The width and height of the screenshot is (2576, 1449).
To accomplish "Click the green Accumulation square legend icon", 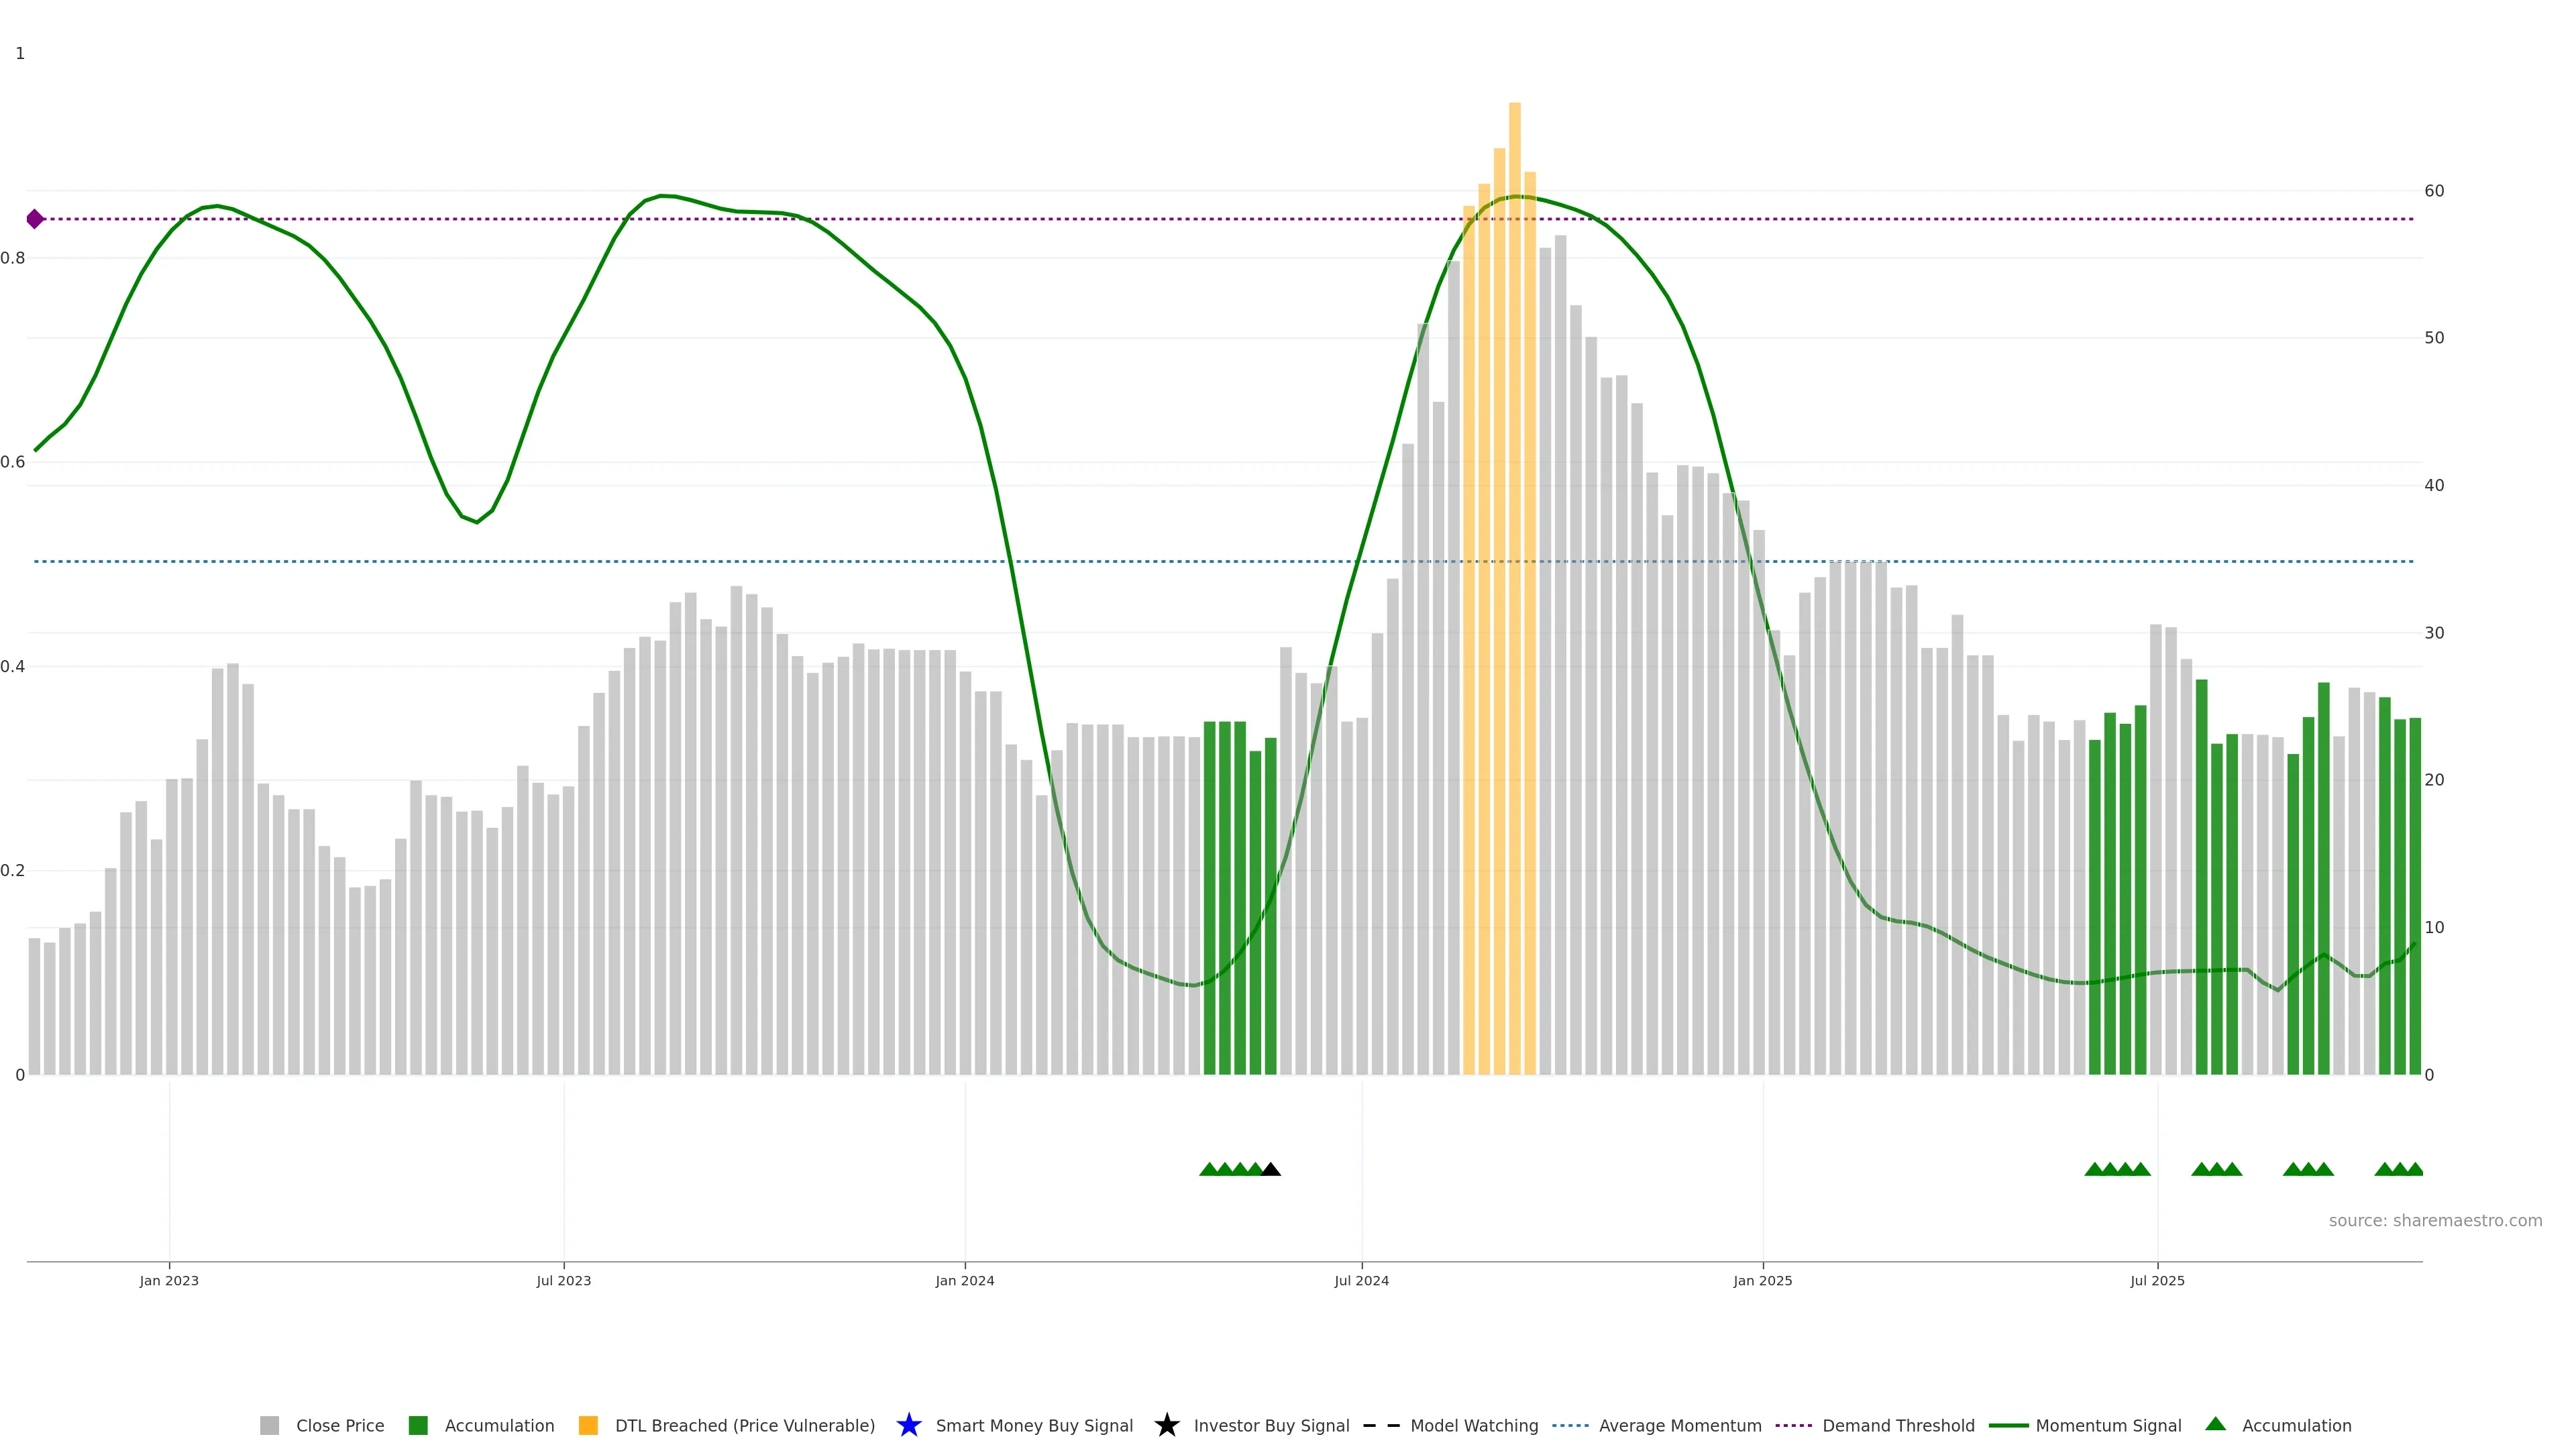I will pyautogui.click(x=418, y=1426).
